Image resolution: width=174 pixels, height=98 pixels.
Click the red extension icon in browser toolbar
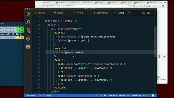pos(163,6)
